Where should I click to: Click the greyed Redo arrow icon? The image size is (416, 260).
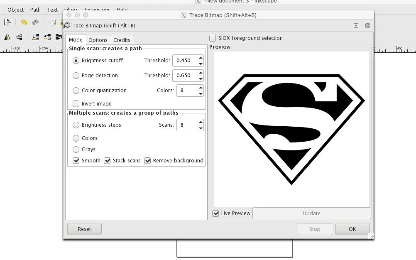tap(36, 22)
